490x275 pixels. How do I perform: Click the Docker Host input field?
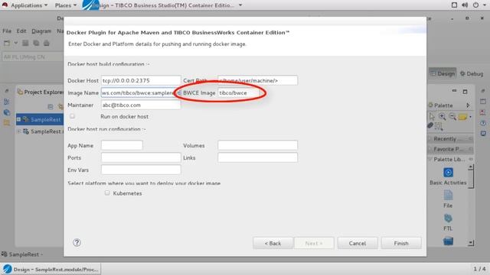point(141,80)
